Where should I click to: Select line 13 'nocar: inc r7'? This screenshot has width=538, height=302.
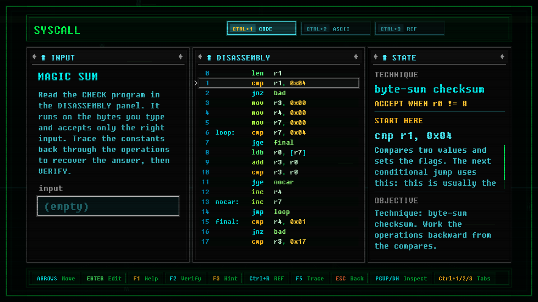pos(279,202)
